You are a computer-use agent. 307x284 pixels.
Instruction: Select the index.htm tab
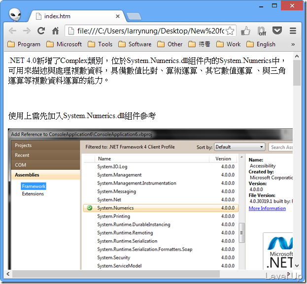[76, 16]
